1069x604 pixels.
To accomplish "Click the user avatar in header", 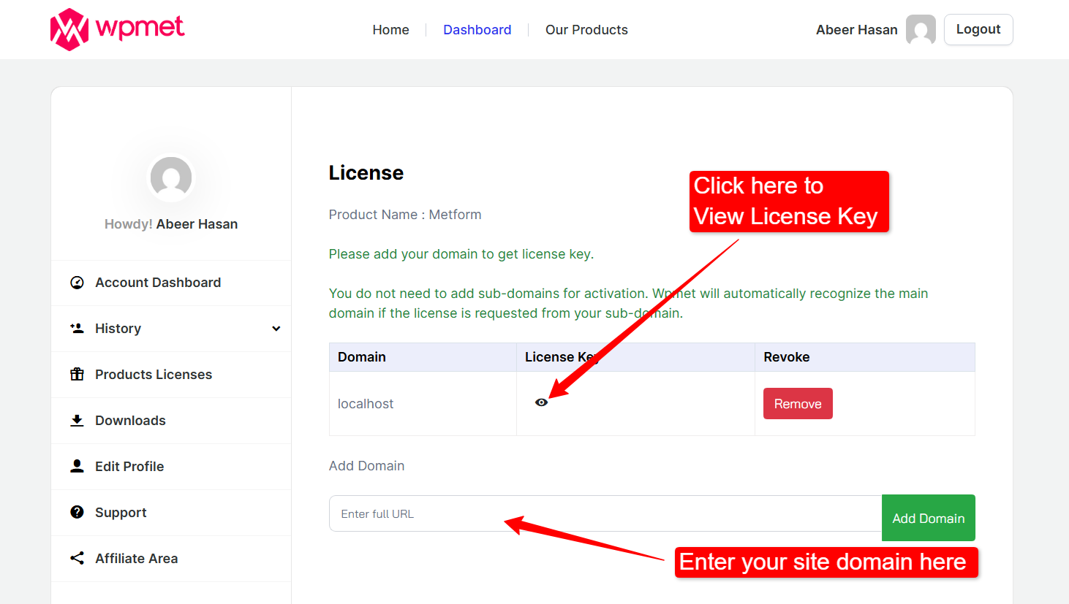I will tap(921, 30).
